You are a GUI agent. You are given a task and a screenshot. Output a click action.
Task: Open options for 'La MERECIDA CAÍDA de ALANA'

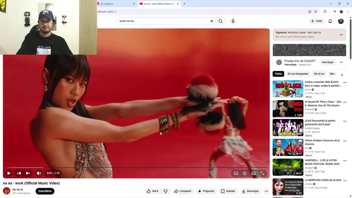click(345, 181)
